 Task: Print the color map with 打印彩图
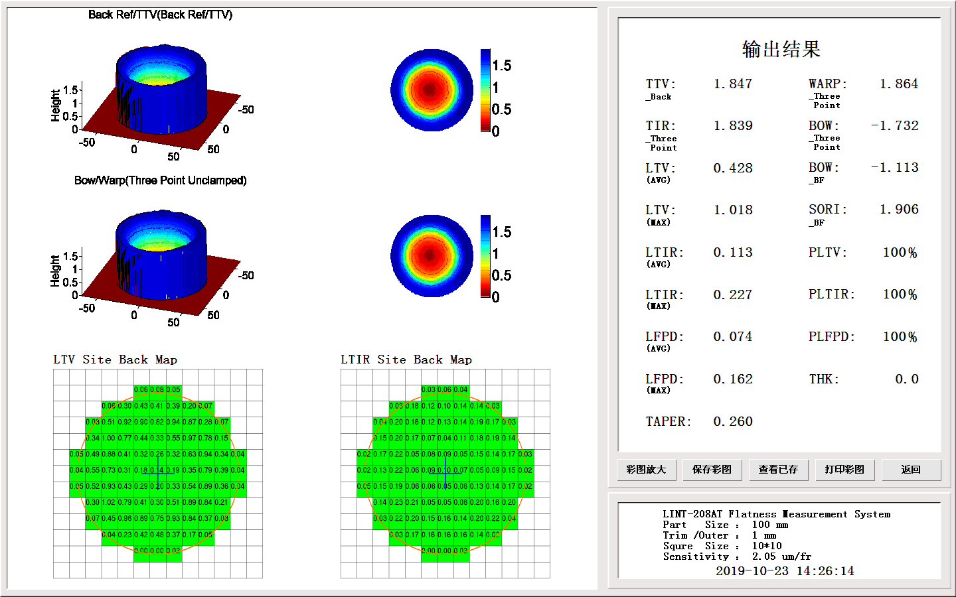pyautogui.click(x=844, y=470)
